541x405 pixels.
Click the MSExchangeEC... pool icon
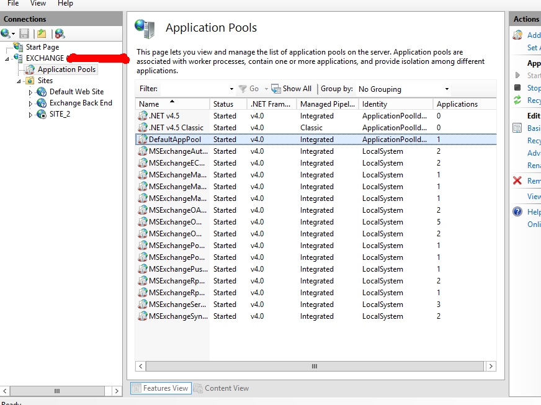[143, 162]
